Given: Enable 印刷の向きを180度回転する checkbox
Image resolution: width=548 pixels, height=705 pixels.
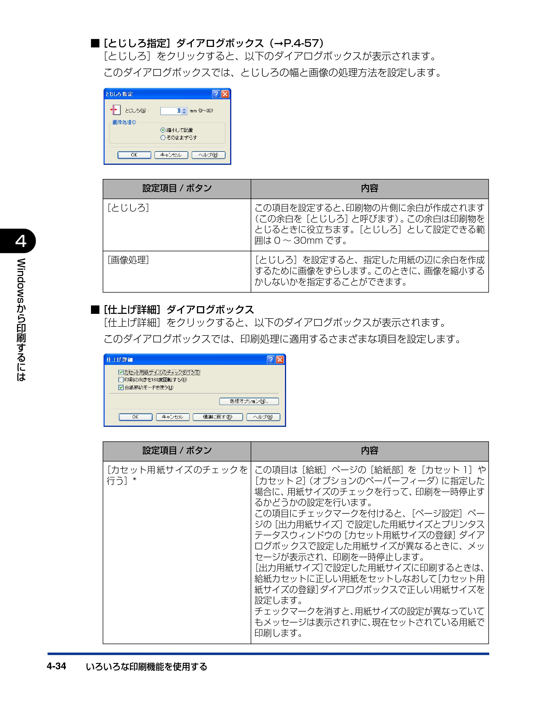Looking at the screenshot, I should 121,380.
